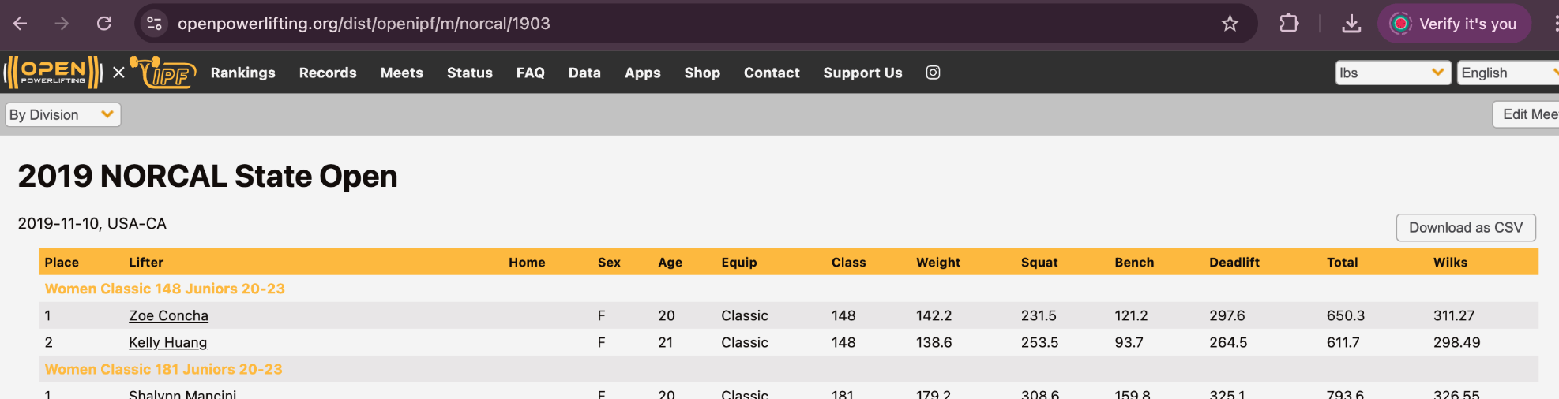Click Download as CSV button

point(1466,228)
